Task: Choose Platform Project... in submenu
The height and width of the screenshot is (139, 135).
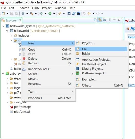Action: click(101, 73)
